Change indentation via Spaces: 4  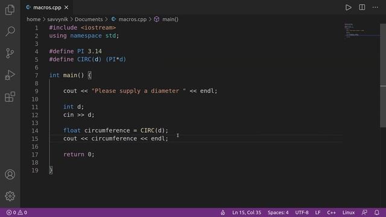[x=278, y=212]
